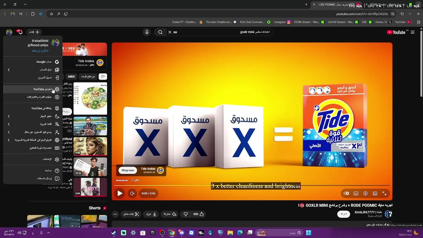Like the video (933)

[x=199, y=214]
